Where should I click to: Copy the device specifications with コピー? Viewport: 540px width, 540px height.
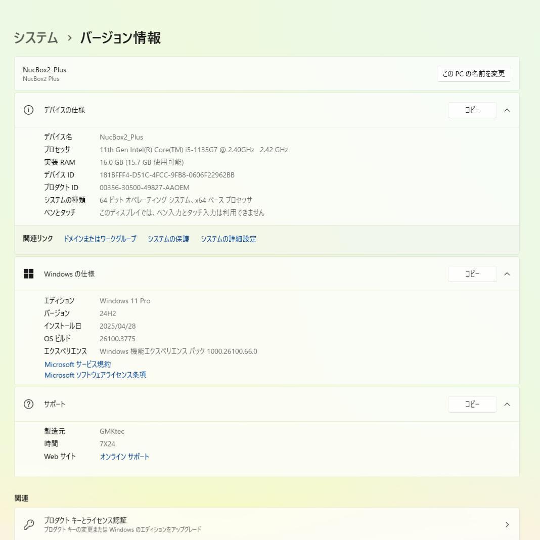[x=472, y=110]
